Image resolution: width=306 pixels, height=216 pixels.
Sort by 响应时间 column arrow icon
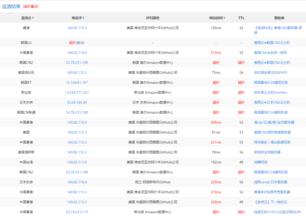(x=224, y=18)
